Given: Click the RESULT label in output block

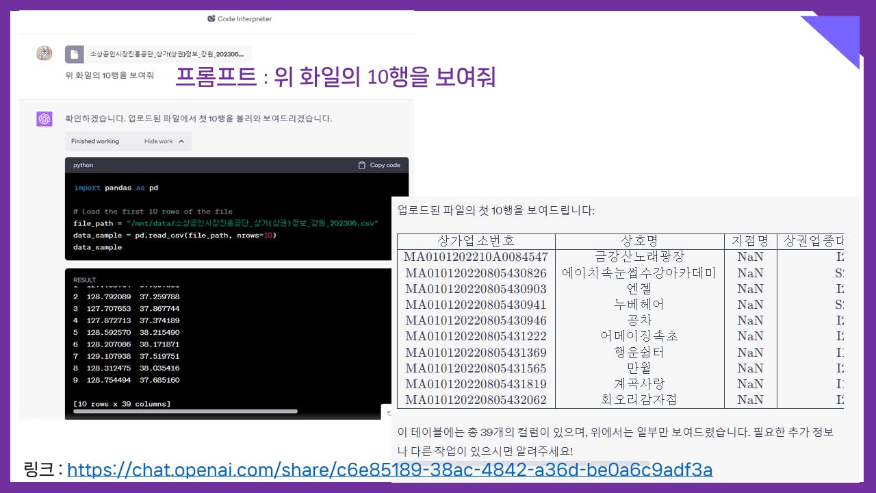Looking at the screenshot, I should pyautogui.click(x=84, y=280).
